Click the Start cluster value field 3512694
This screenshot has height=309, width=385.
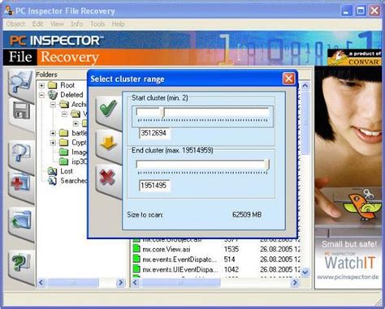pos(154,133)
